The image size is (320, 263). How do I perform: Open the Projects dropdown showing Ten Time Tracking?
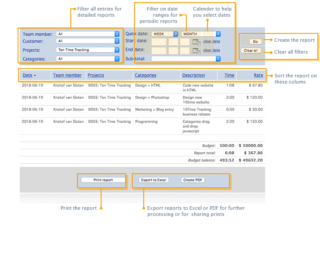click(88, 50)
